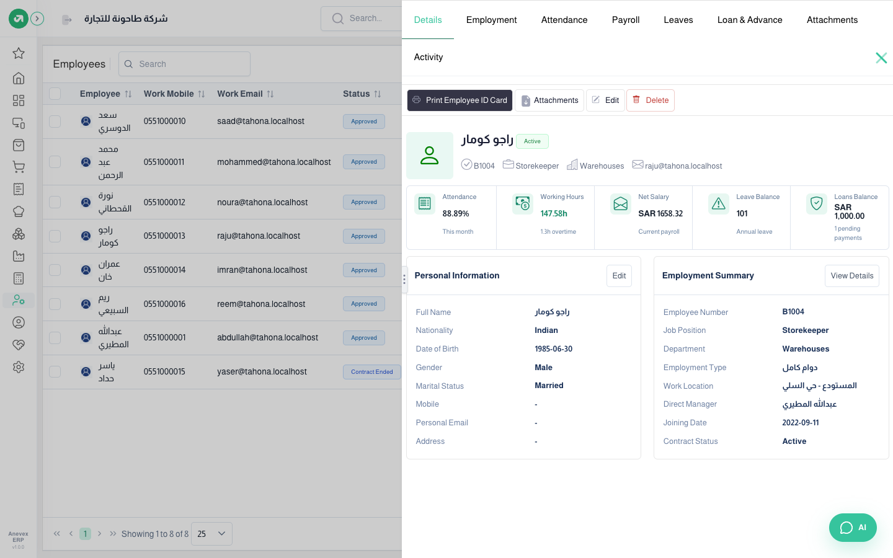Viewport: 893px width, 558px height.
Task: Switch to the Payroll tab
Action: [x=626, y=20]
